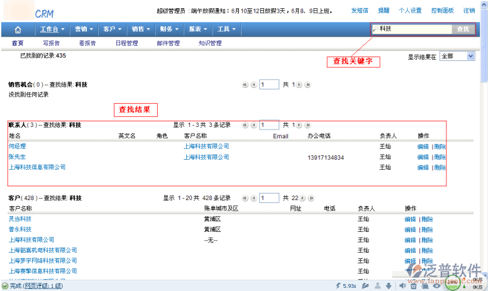Viewport: 488px width, 291px height.
Task: Click 编辑 for customer 灵当科技
Action: coord(410,219)
